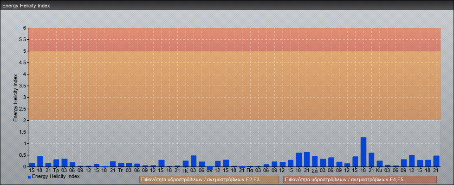Viewport: 454px width, 185px height.
Task: Click the blue Energy Helicity Index legend square
Action: (29, 177)
